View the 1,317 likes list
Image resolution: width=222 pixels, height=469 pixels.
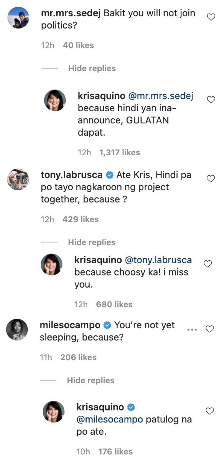[120, 153]
